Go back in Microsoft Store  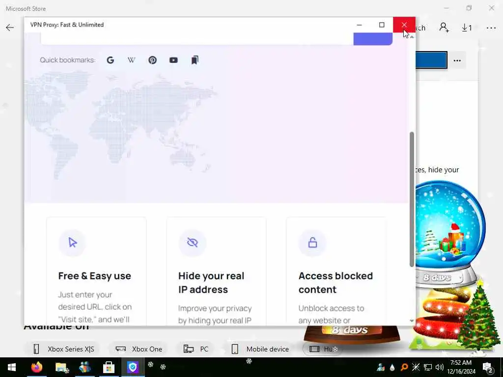tap(10, 27)
